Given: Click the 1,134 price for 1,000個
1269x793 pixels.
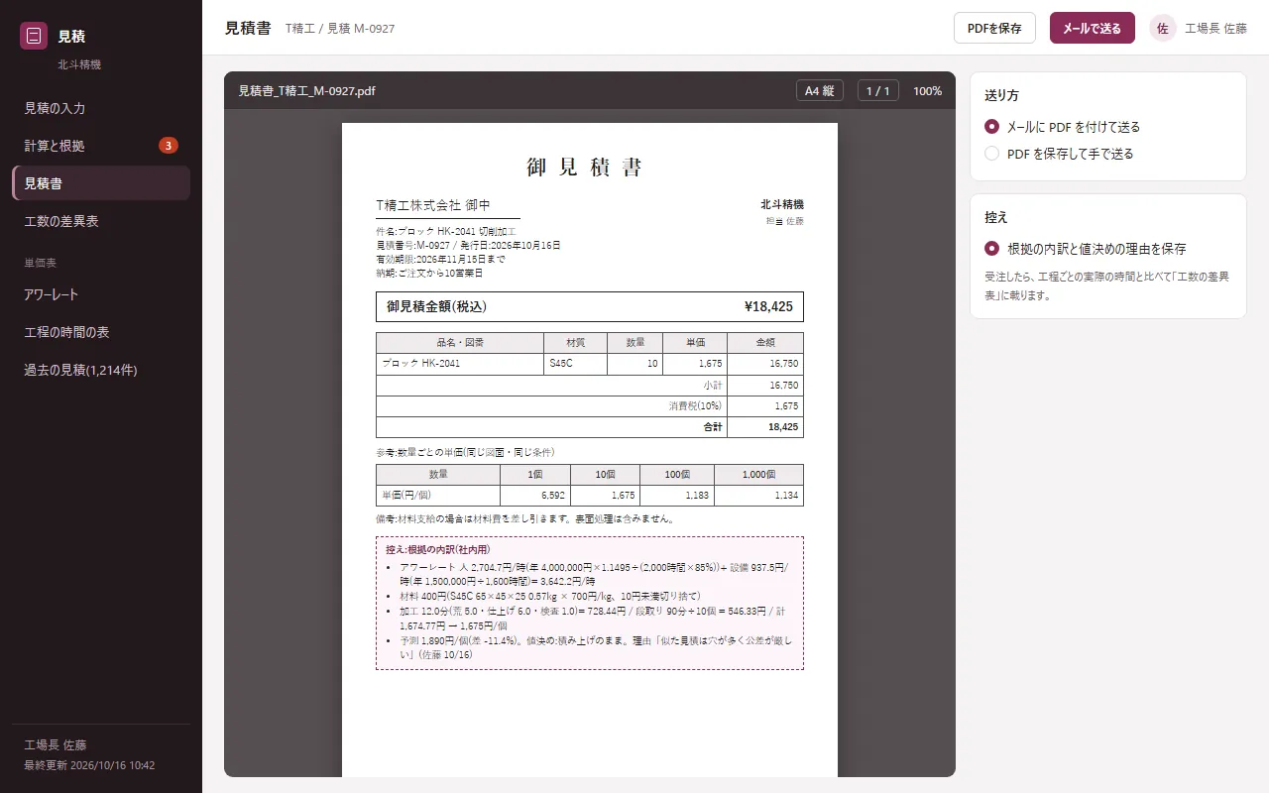Looking at the screenshot, I should pyautogui.click(x=758, y=495).
